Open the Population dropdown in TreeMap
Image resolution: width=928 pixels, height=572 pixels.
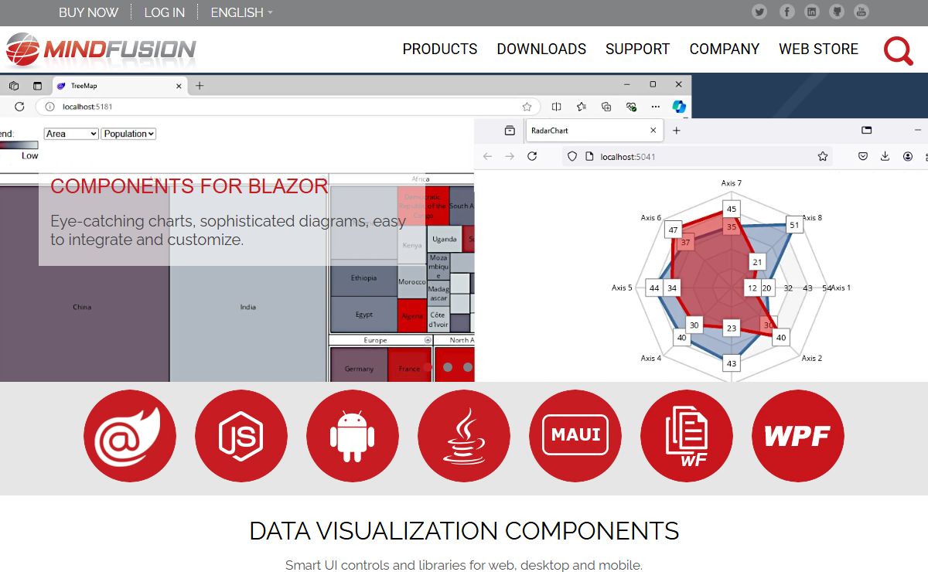(x=129, y=134)
